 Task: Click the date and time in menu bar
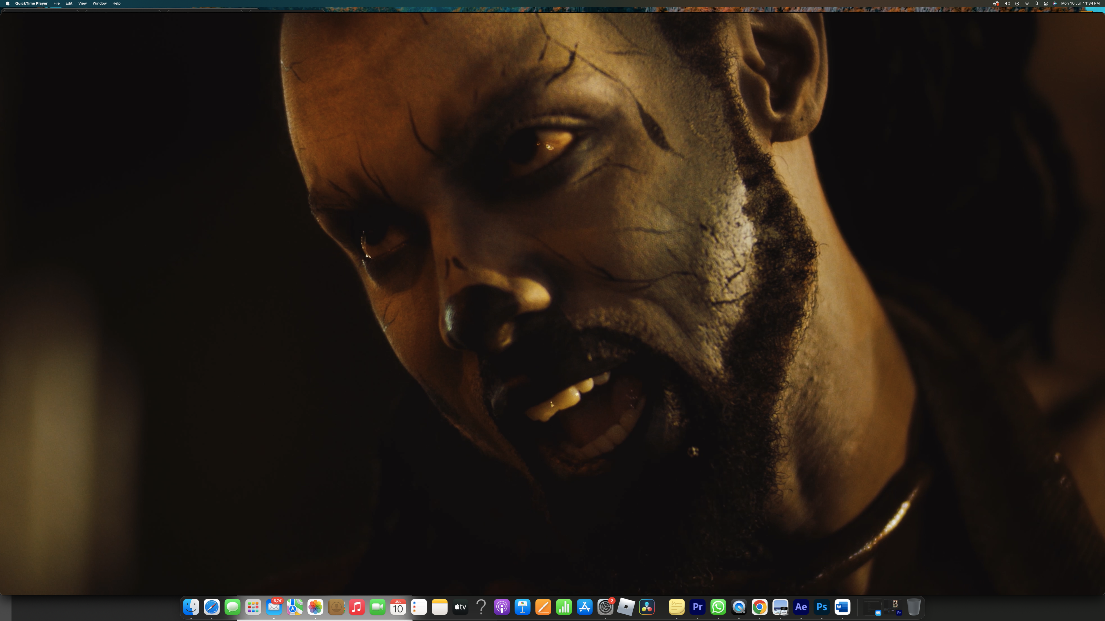pyautogui.click(x=1080, y=3)
